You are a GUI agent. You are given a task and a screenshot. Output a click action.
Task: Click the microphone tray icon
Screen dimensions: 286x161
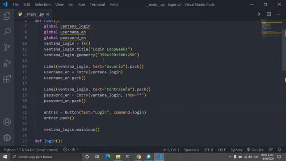click(235, 157)
